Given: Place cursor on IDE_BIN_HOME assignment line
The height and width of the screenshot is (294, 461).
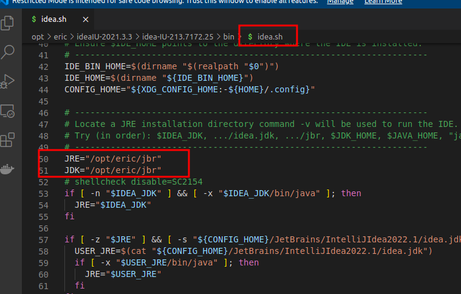Looking at the screenshot, I should coord(171,66).
